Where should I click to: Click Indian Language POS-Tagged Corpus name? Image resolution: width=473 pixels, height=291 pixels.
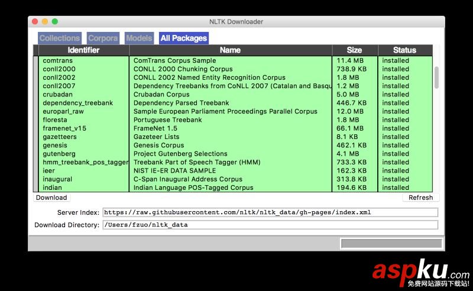(193, 187)
